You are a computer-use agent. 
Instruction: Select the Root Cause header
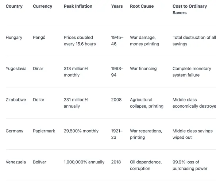(x=142, y=6)
